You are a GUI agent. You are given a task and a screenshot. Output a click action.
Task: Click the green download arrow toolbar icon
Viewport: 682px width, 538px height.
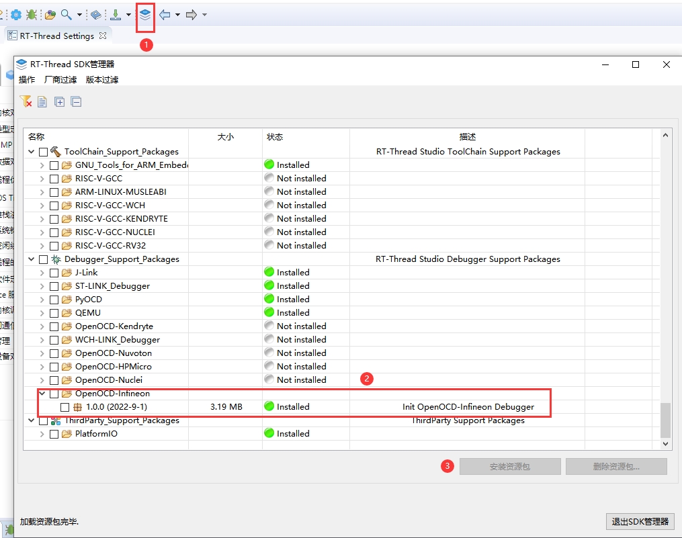[115, 15]
